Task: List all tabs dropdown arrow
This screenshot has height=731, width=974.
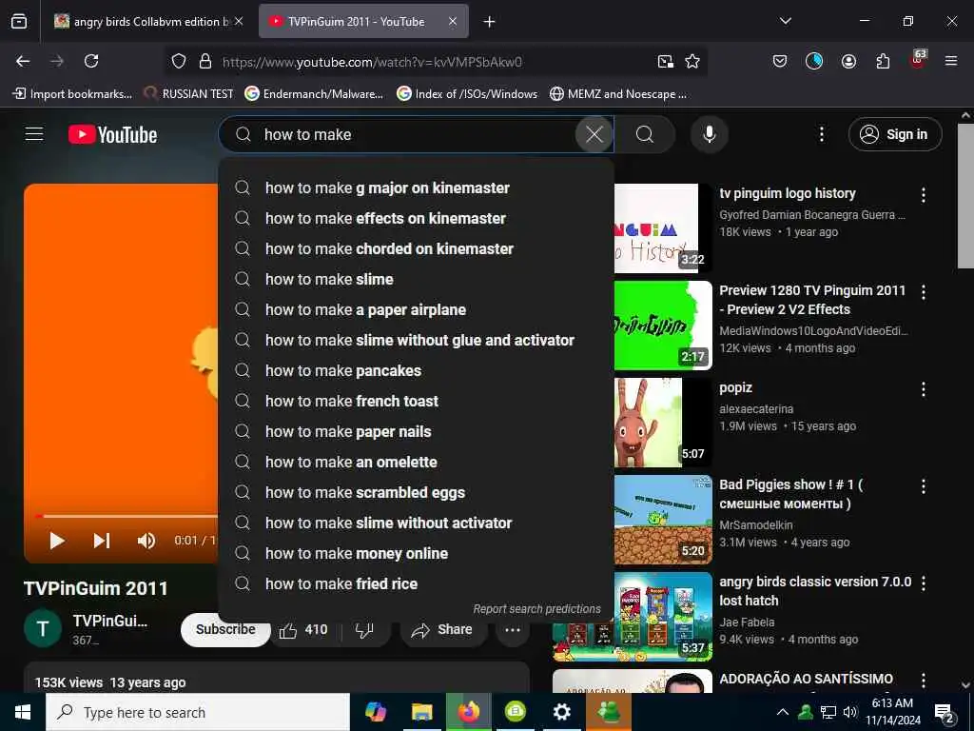Action: (785, 21)
